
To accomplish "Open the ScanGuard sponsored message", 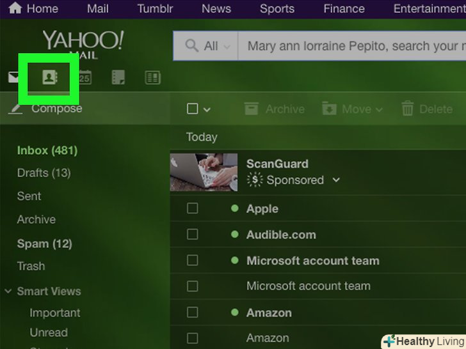I will click(x=318, y=172).
